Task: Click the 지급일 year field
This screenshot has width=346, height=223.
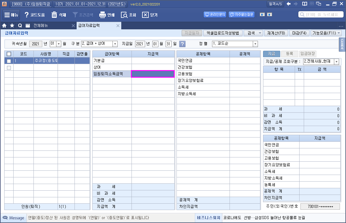Action: (x=140, y=44)
